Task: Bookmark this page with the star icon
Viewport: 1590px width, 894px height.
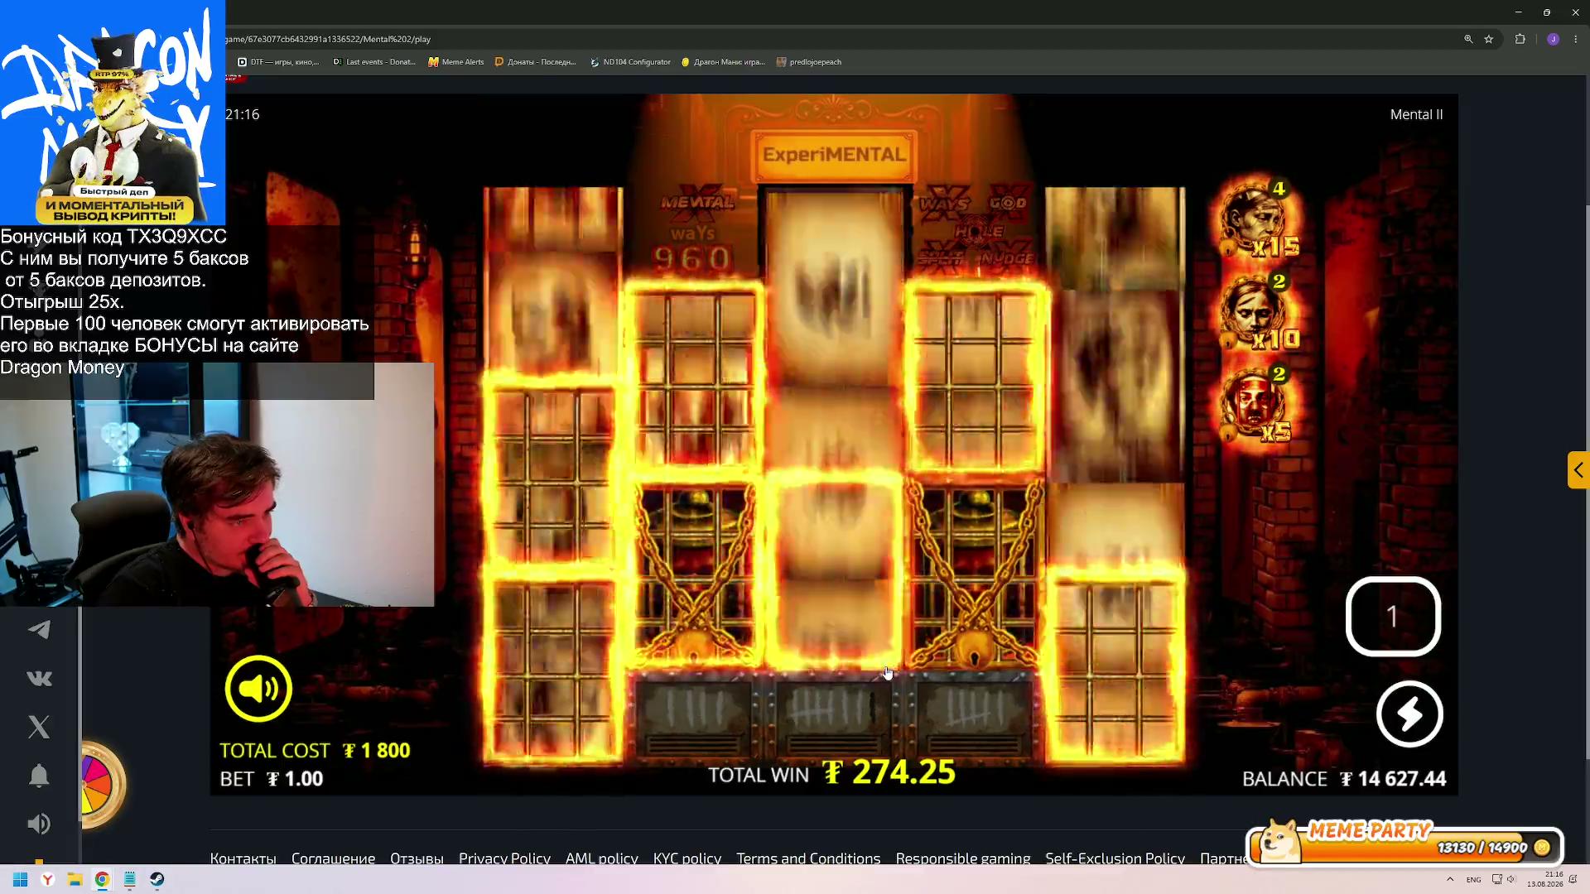Action: [1489, 39]
